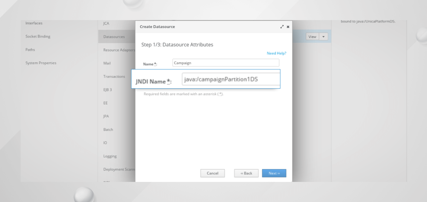Viewport: 427px width, 202px height.
Task: Proceed with the Next button
Action: point(274,173)
